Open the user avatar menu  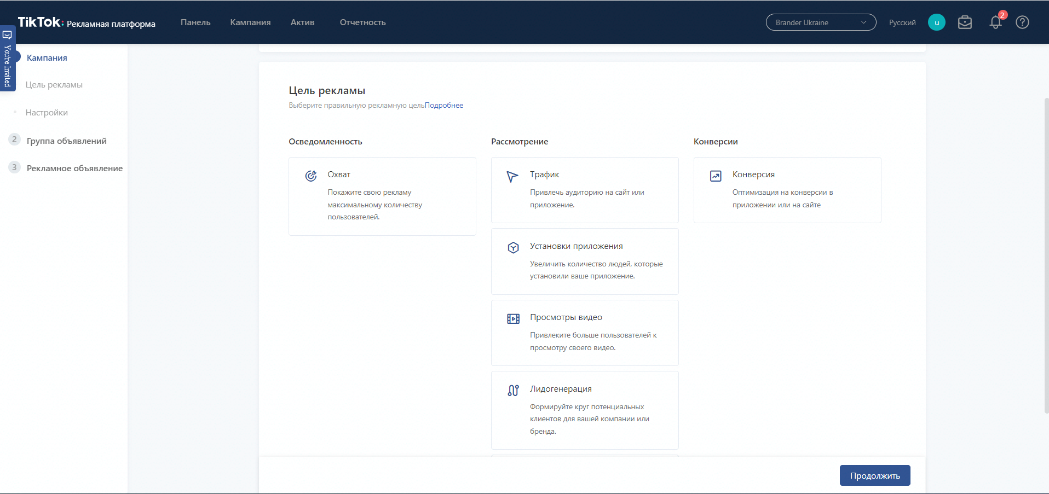tap(936, 22)
